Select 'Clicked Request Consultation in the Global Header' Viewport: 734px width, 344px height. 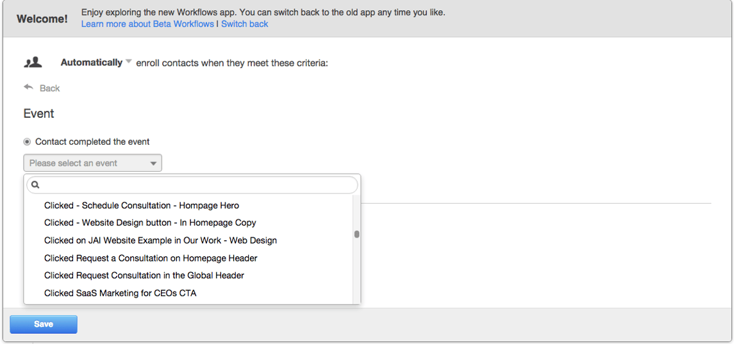(144, 275)
